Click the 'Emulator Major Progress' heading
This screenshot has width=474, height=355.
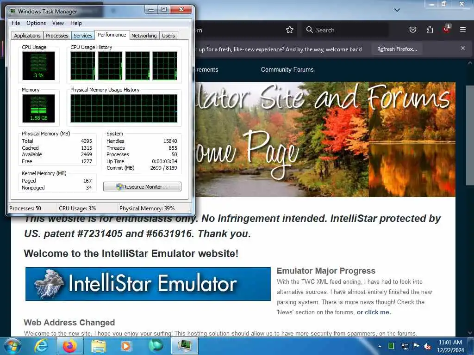click(326, 271)
